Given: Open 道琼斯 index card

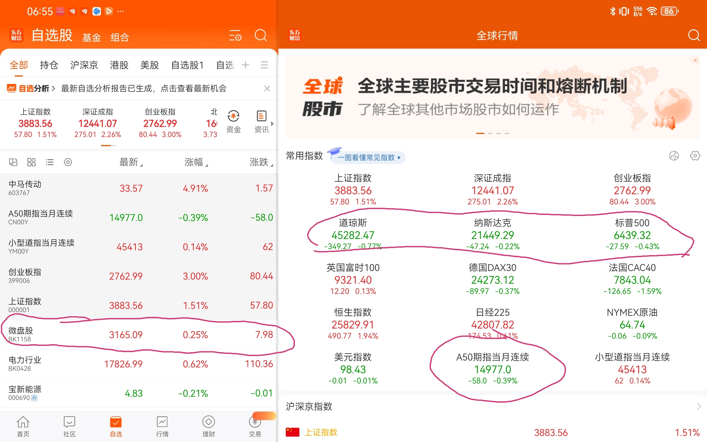Looking at the screenshot, I should (x=353, y=235).
